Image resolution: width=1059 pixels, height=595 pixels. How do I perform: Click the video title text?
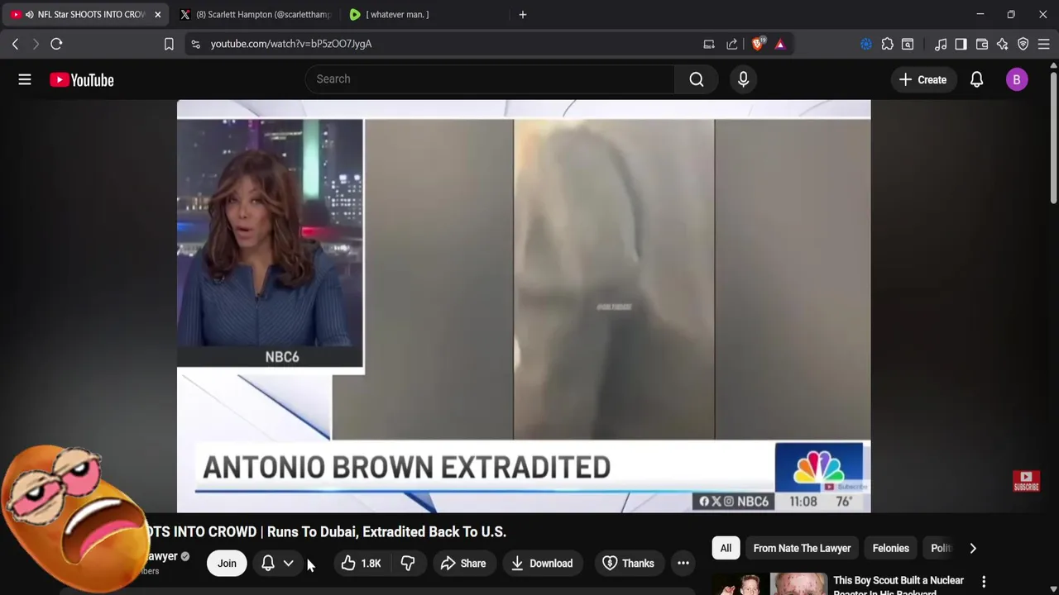[326, 531]
